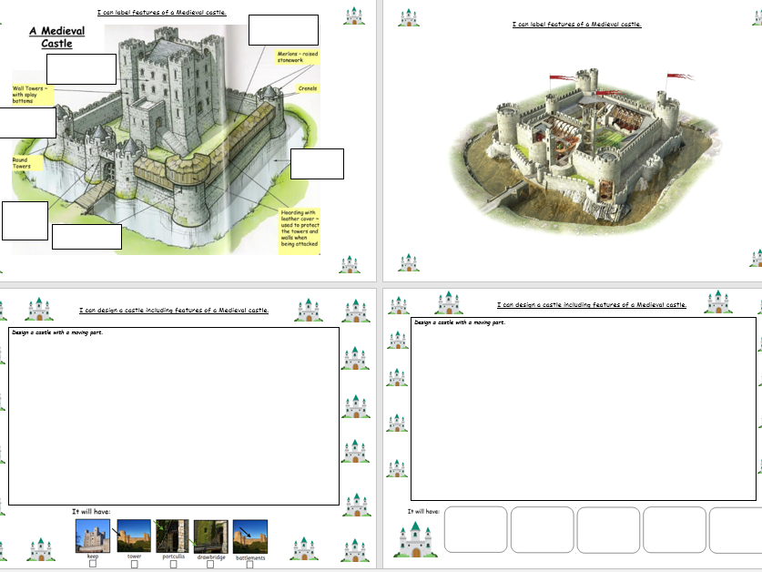The width and height of the screenshot is (762, 572).
Task: Click the first rounded box after 'It will have:'
Action: pyautogui.click(x=476, y=530)
